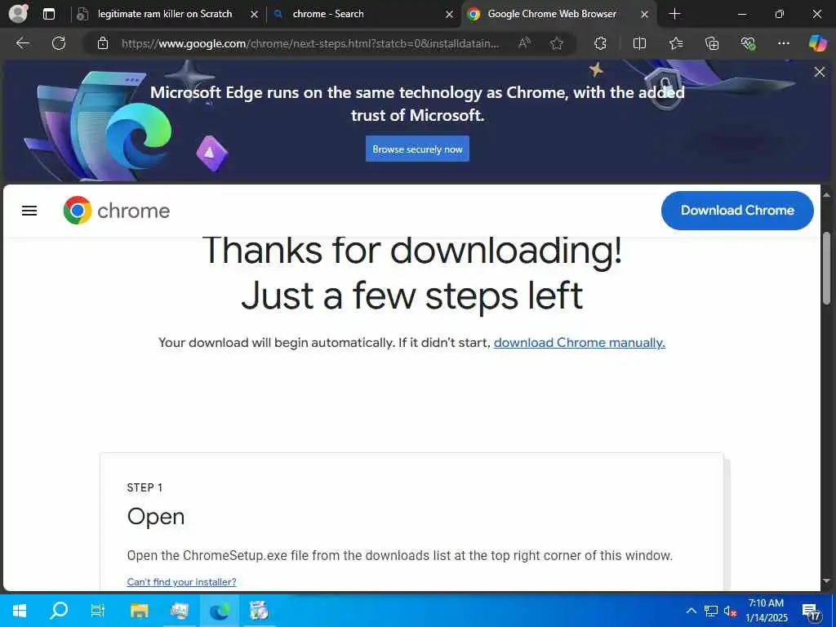836x627 pixels.
Task: Click the STEP 1 label
Action: pos(145,488)
